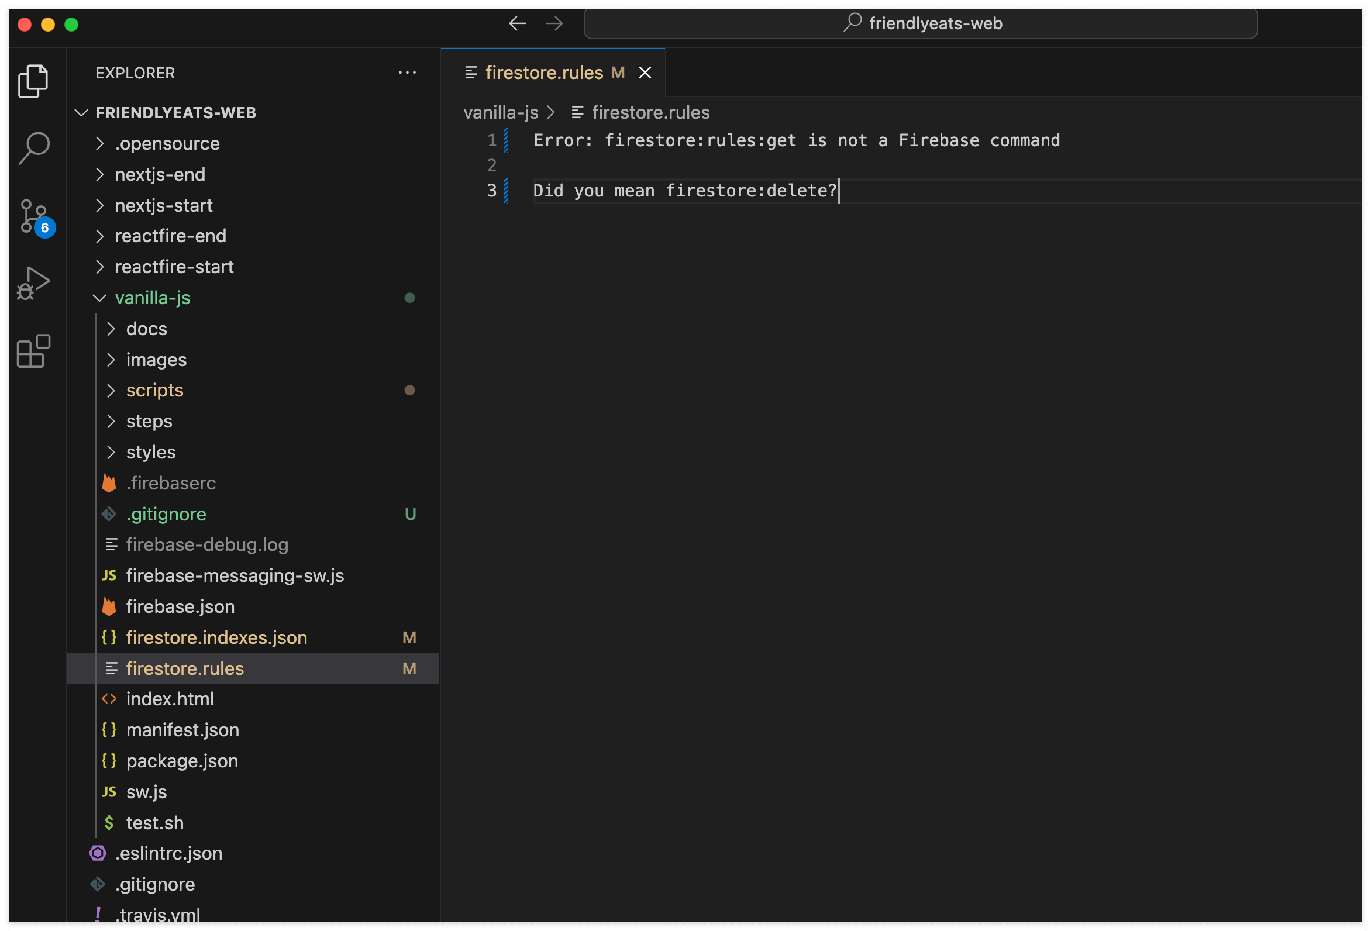This screenshot has width=1371, height=931.
Task: Open the firebase.json file
Action: (180, 606)
